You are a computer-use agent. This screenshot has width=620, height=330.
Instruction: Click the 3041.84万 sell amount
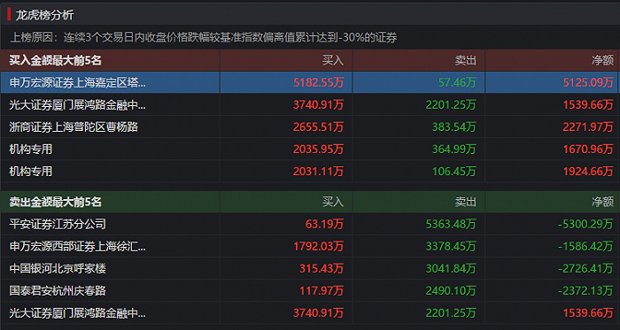tap(451, 269)
